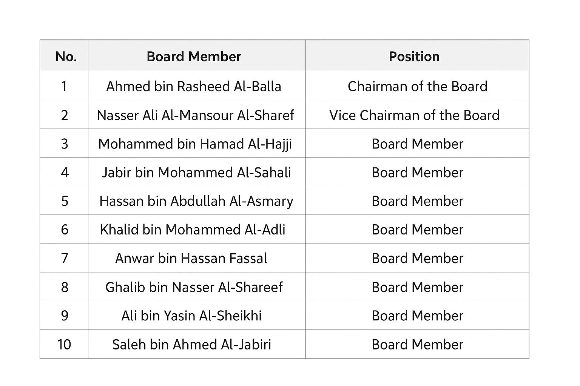The width and height of the screenshot is (580, 386).
Task: Select Ali bin Yasin Al-Sheikhi
Action: pyautogui.click(x=191, y=316)
